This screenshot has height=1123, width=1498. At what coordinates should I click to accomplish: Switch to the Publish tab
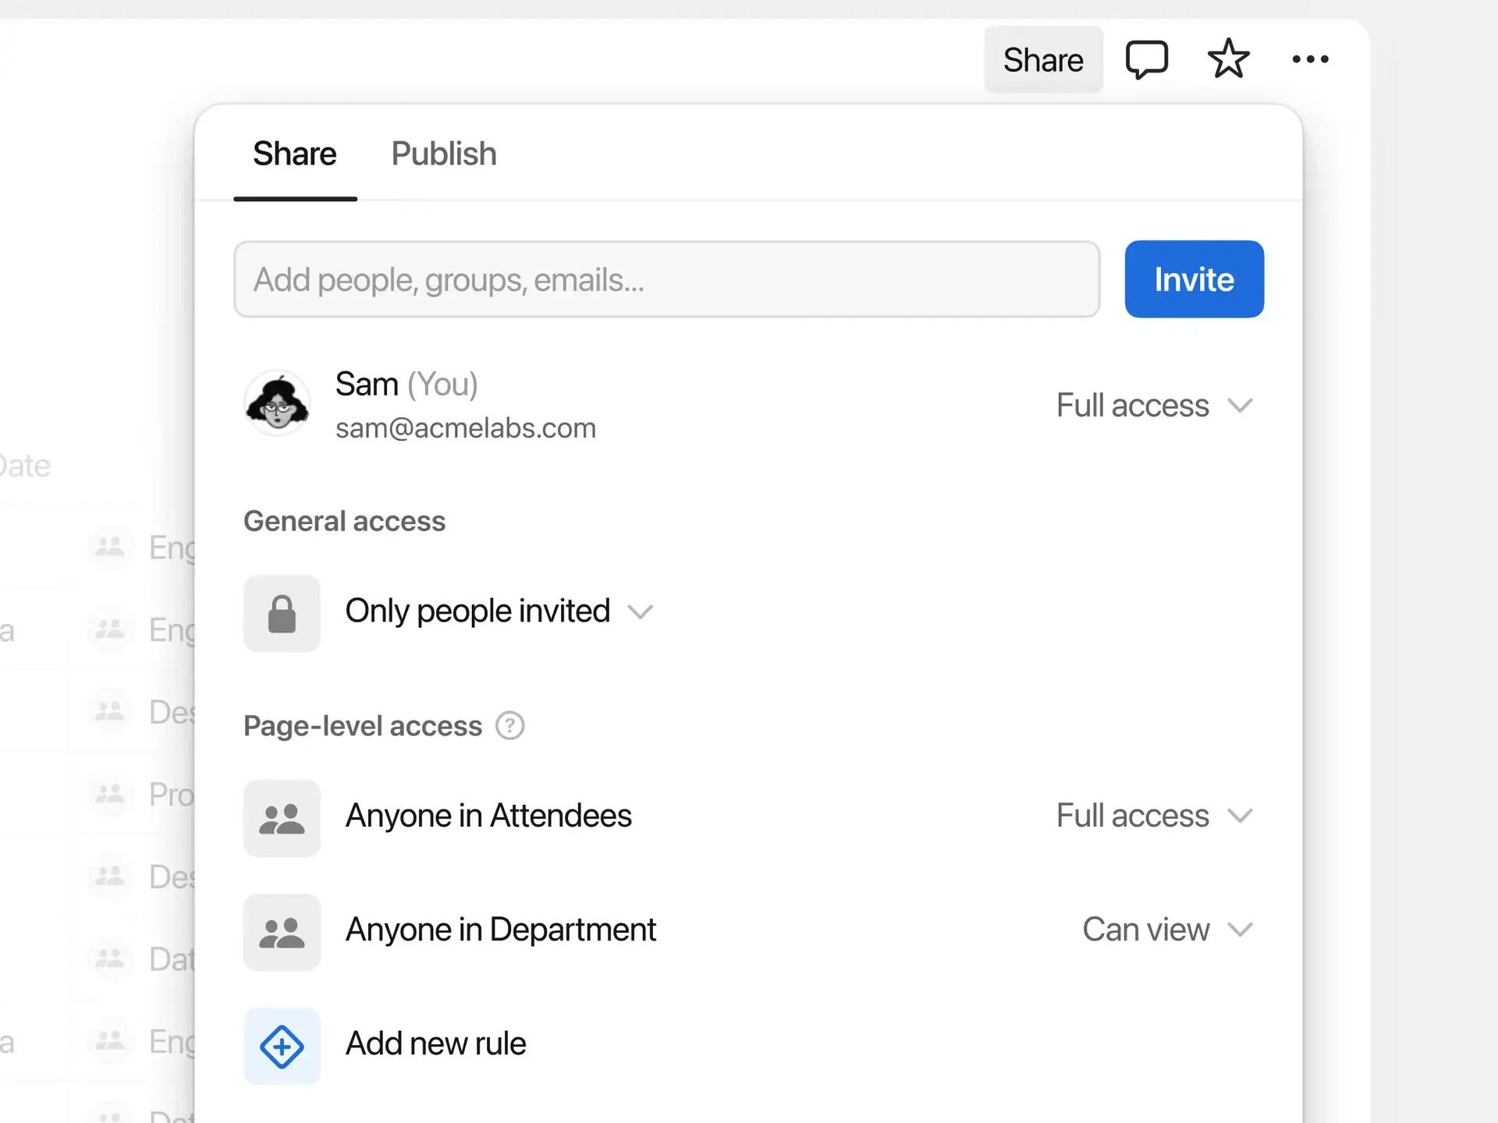point(443,154)
